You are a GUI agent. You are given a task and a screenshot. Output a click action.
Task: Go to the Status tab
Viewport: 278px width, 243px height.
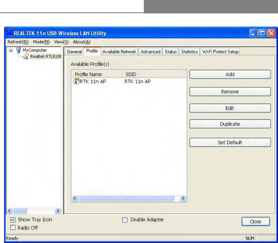tap(170, 51)
